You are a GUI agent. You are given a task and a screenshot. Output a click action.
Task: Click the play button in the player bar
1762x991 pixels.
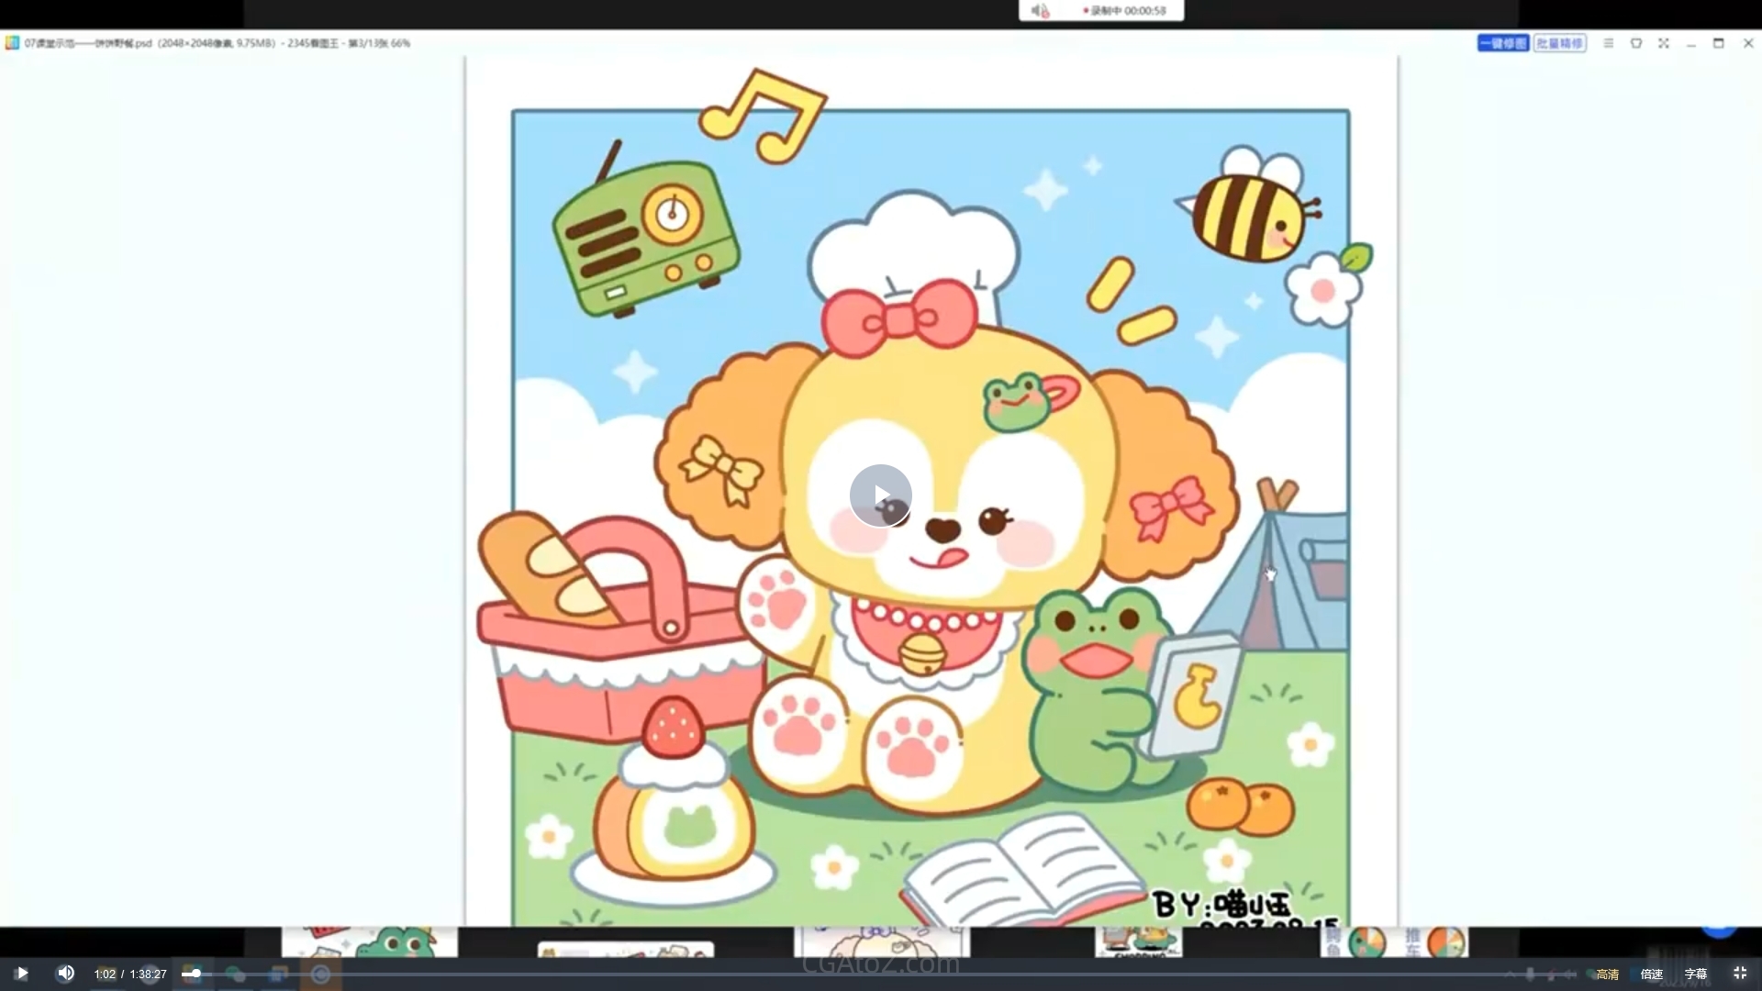21,974
